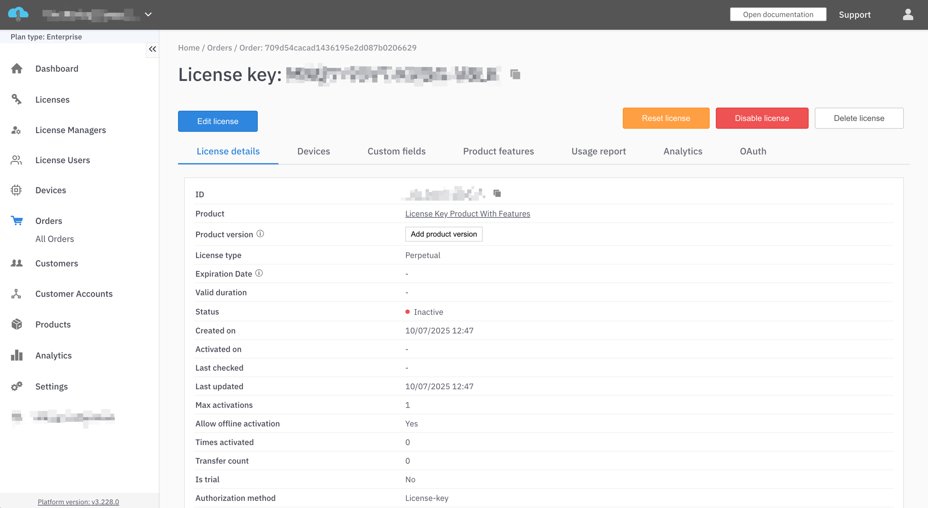Switch to the Product features tab
928x508 pixels.
(x=498, y=151)
